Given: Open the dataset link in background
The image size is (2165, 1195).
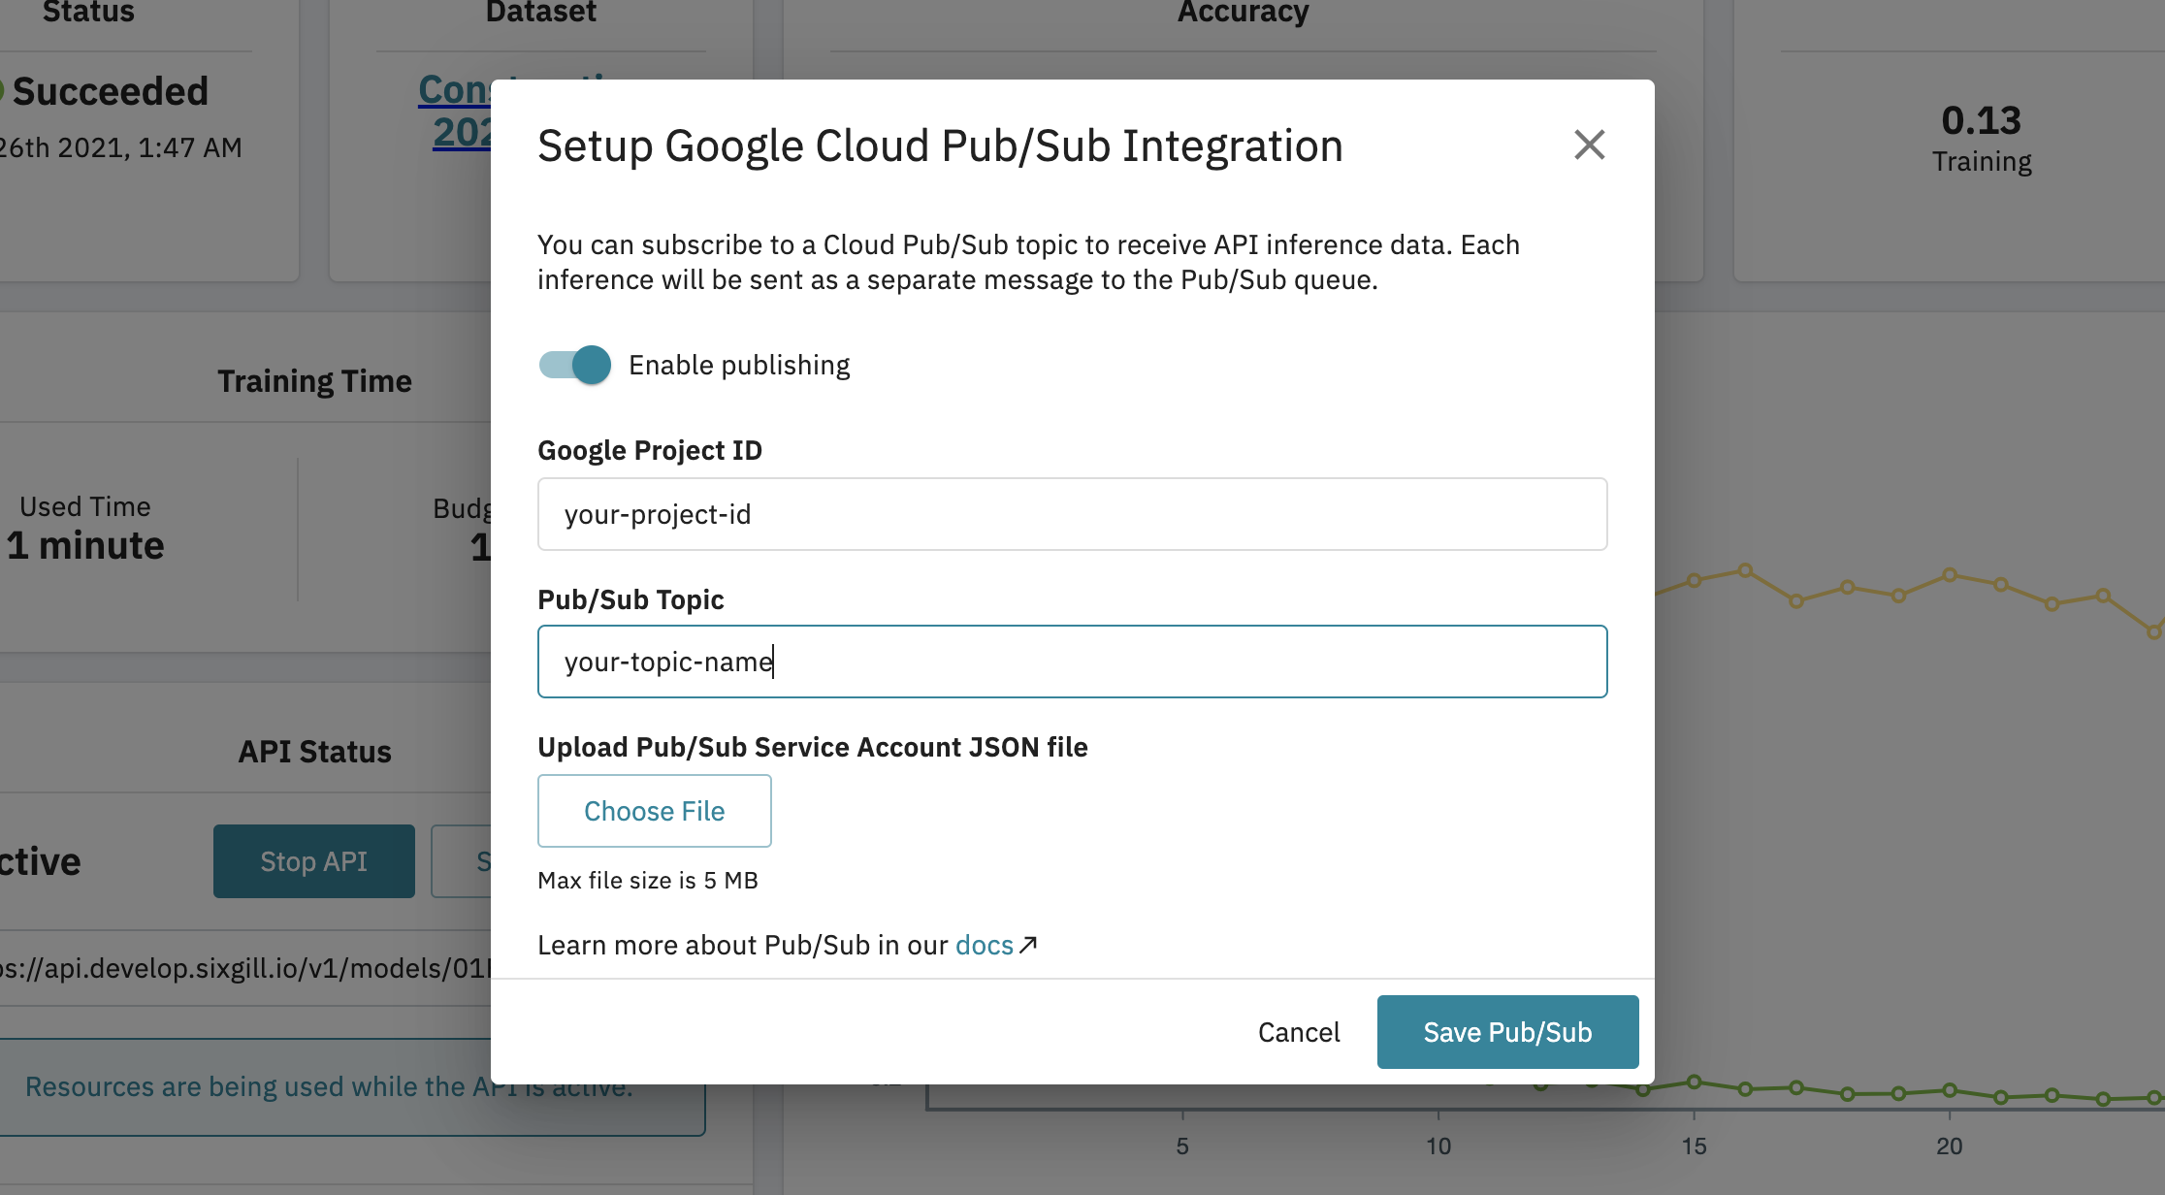Looking at the screenshot, I should [x=455, y=112].
